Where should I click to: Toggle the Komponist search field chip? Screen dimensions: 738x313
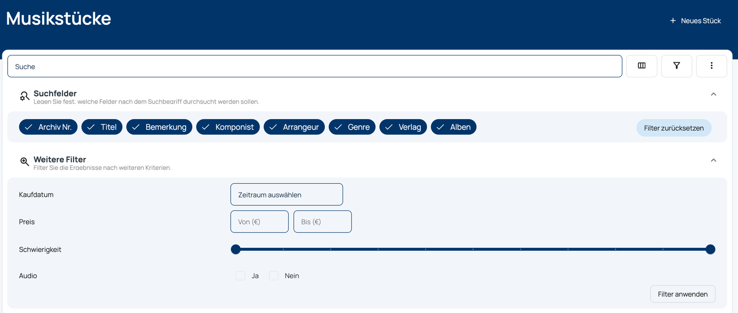(x=228, y=127)
